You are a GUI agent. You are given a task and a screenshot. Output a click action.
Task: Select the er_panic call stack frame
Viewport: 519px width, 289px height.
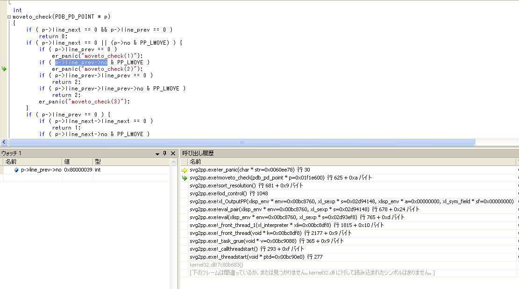(249, 170)
